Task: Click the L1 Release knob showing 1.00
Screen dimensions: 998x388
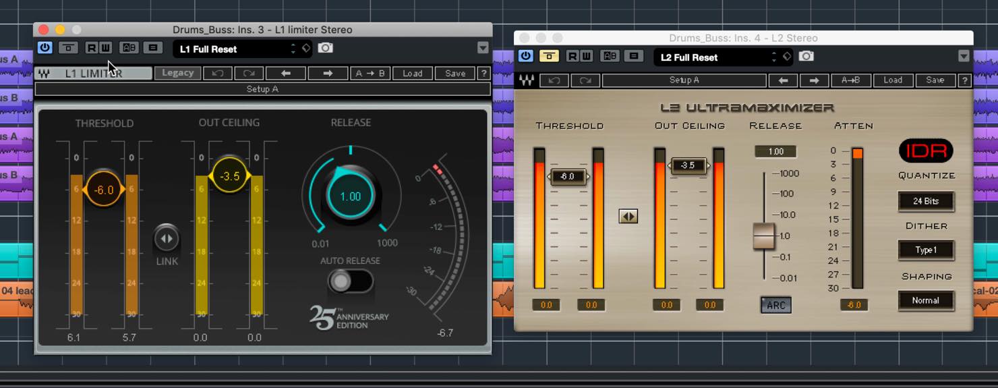Action: click(351, 196)
